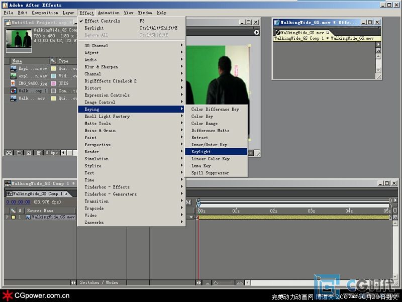Image resolution: width=402 pixels, height=302 pixels.
Task: Click the zoom-out mountain icon under timeline
Action: click(208, 283)
